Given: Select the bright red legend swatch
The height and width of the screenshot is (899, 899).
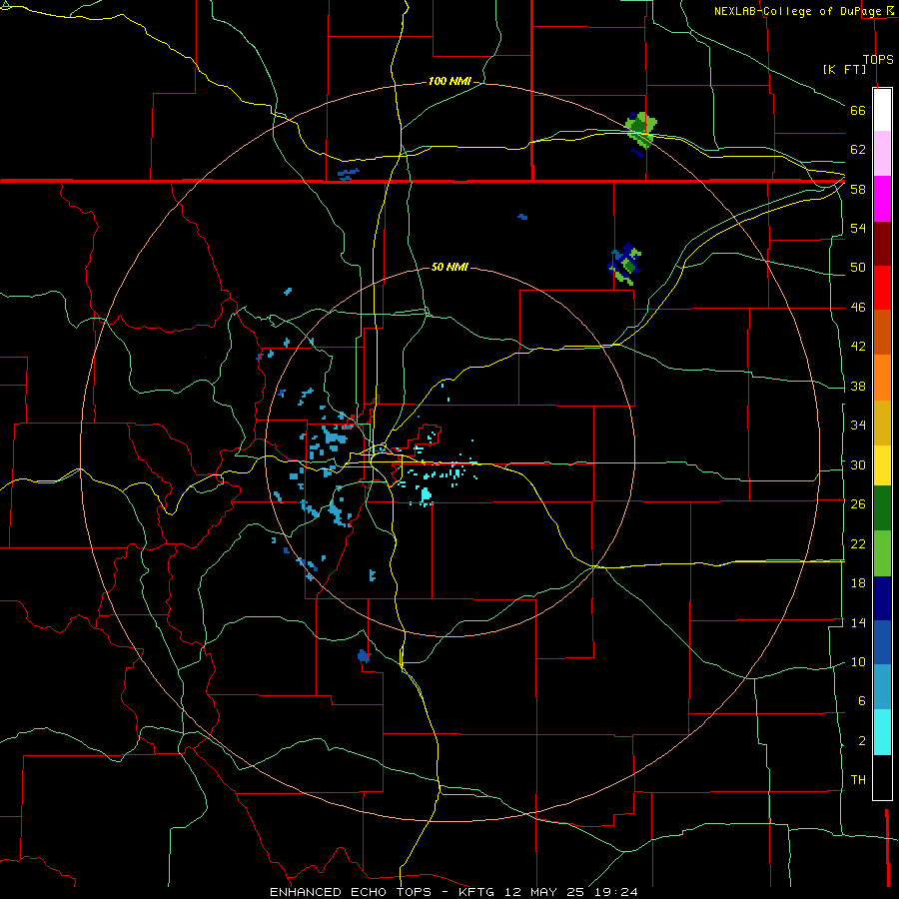Looking at the screenshot, I should point(882,288).
